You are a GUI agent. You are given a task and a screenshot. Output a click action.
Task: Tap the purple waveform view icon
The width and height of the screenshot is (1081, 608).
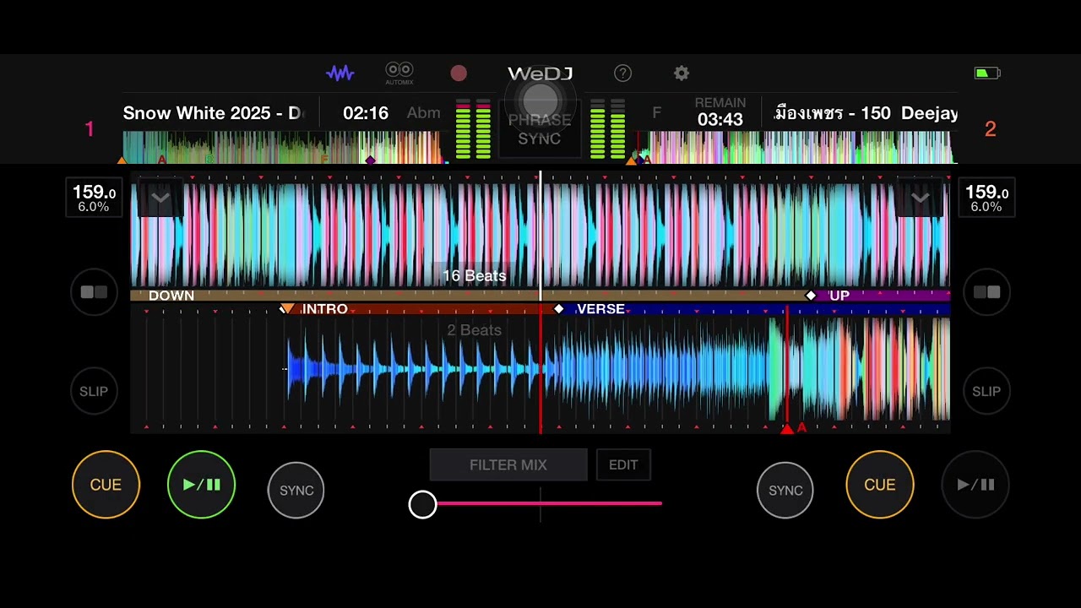(x=340, y=73)
